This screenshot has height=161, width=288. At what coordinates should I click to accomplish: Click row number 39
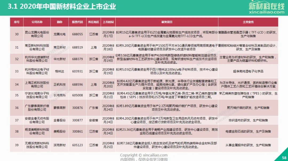[x=17, y=145]
